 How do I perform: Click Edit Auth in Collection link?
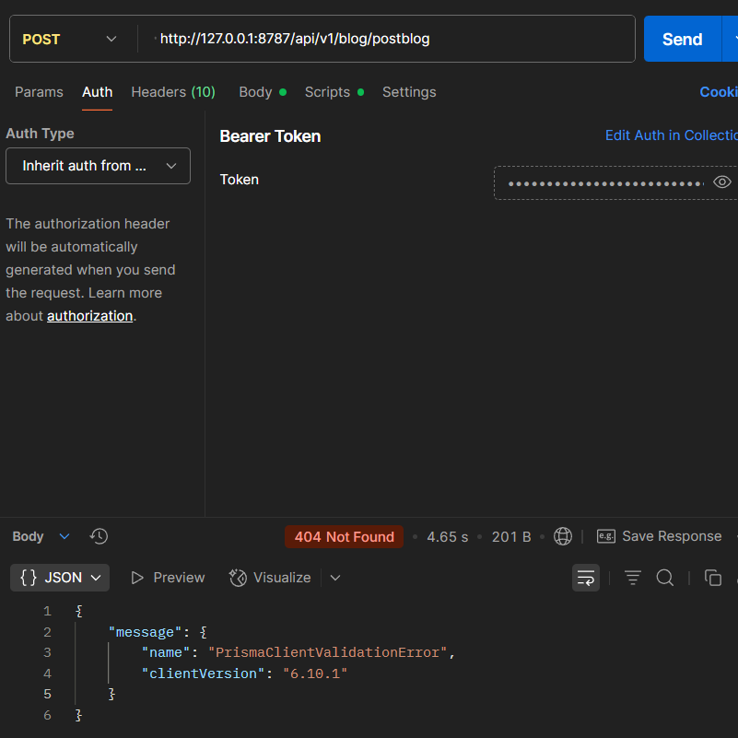pos(671,135)
